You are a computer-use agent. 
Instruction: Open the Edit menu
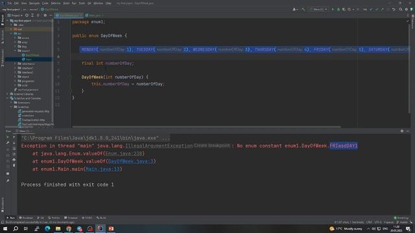pyautogui.click(x=16, y=3)
